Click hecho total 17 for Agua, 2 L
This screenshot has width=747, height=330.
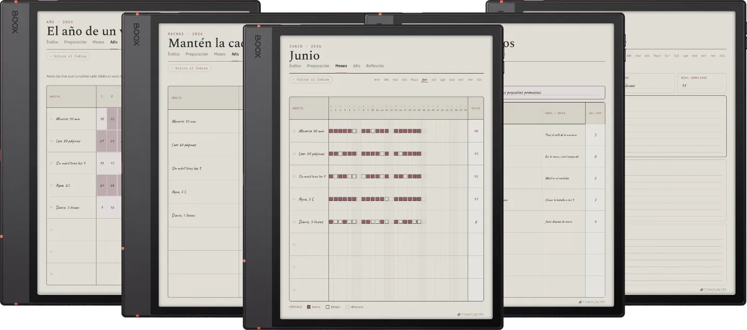(x=476, y=199)
